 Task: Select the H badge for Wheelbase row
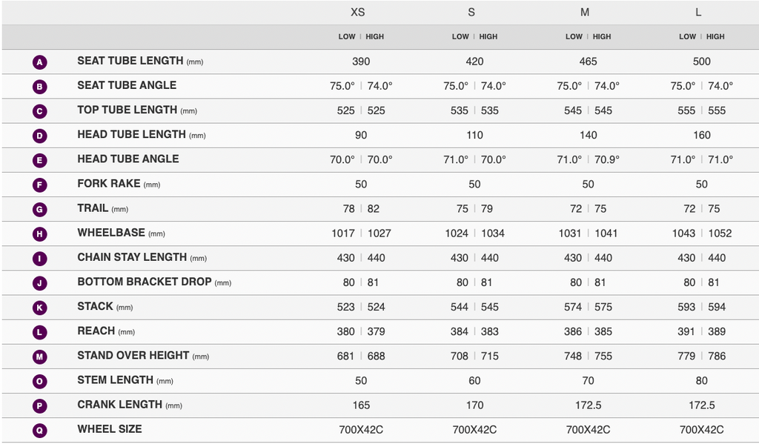(40, 233)
